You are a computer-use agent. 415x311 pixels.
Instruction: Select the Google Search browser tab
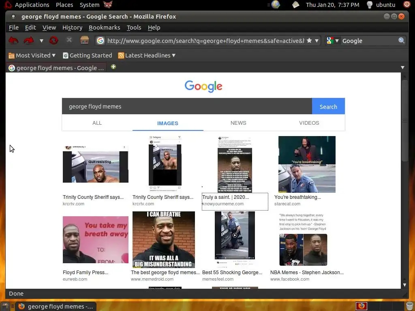[56, 68]
